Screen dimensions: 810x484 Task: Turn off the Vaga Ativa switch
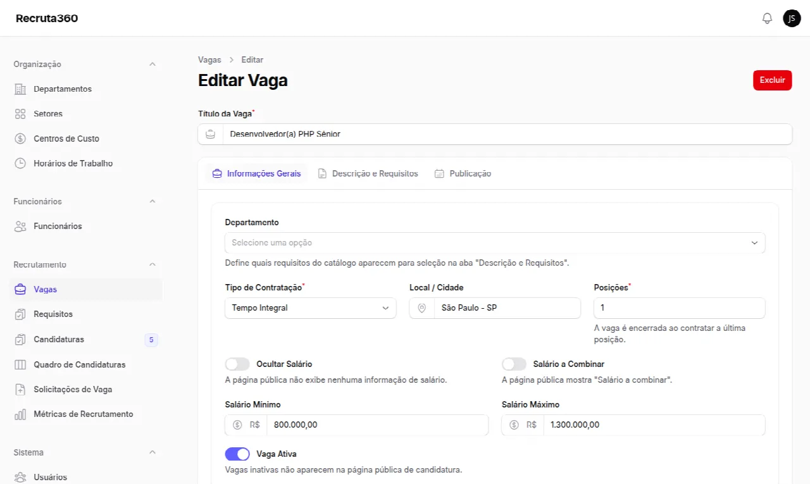pyautogui.click(x=237, y=454)
